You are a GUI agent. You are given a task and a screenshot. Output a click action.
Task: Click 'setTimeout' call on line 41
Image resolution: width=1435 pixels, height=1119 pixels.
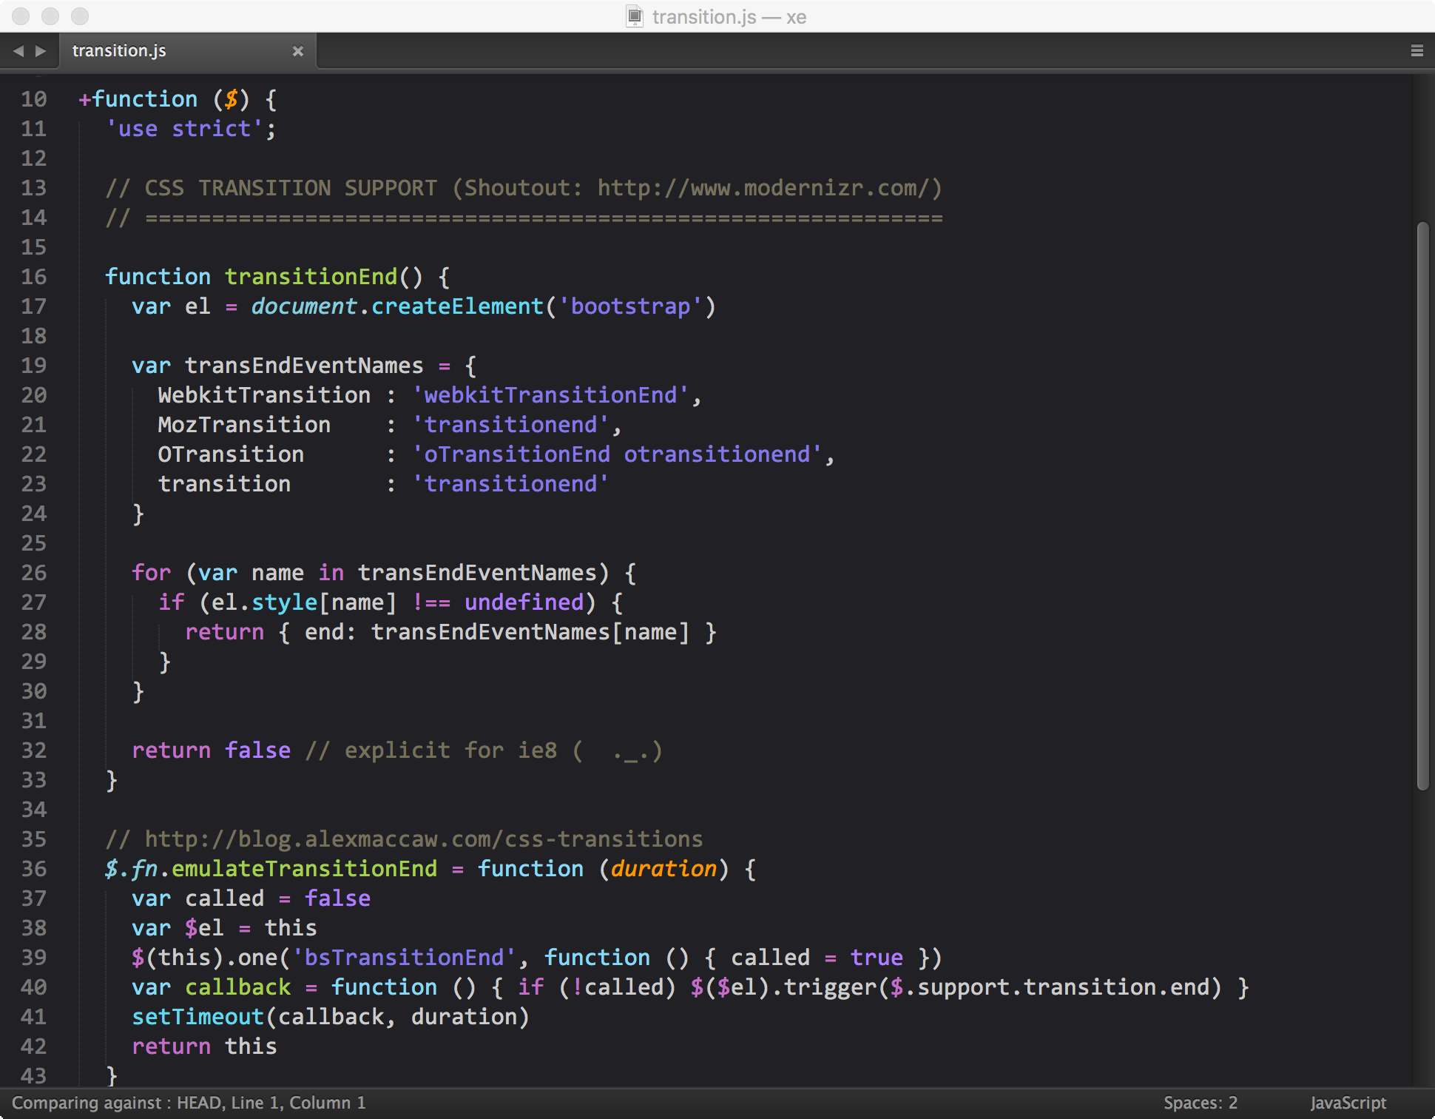(198, 1017)
